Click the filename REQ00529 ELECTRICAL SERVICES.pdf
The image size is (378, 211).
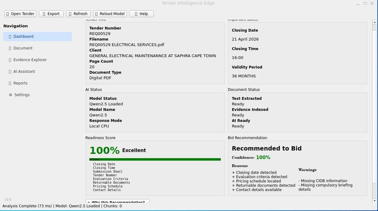[127, 45]
